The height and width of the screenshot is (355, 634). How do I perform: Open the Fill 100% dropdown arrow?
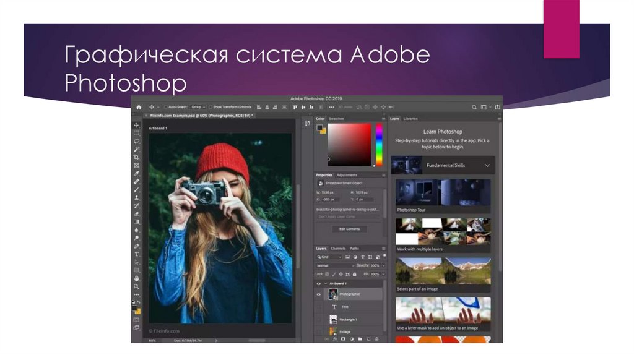383,274
